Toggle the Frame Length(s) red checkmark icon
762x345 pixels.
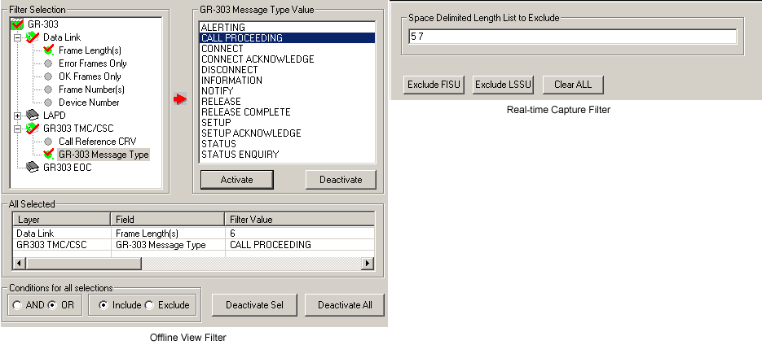point(48,50)
